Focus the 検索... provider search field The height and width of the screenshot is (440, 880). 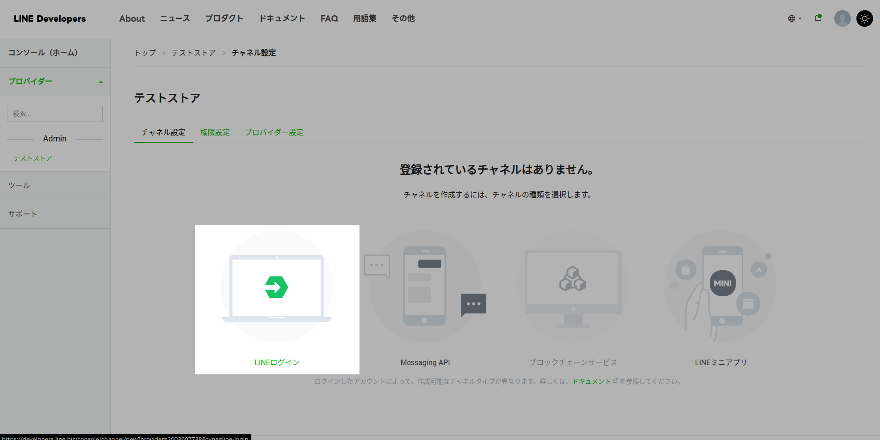pyautogui.click(x=55, y=114)
